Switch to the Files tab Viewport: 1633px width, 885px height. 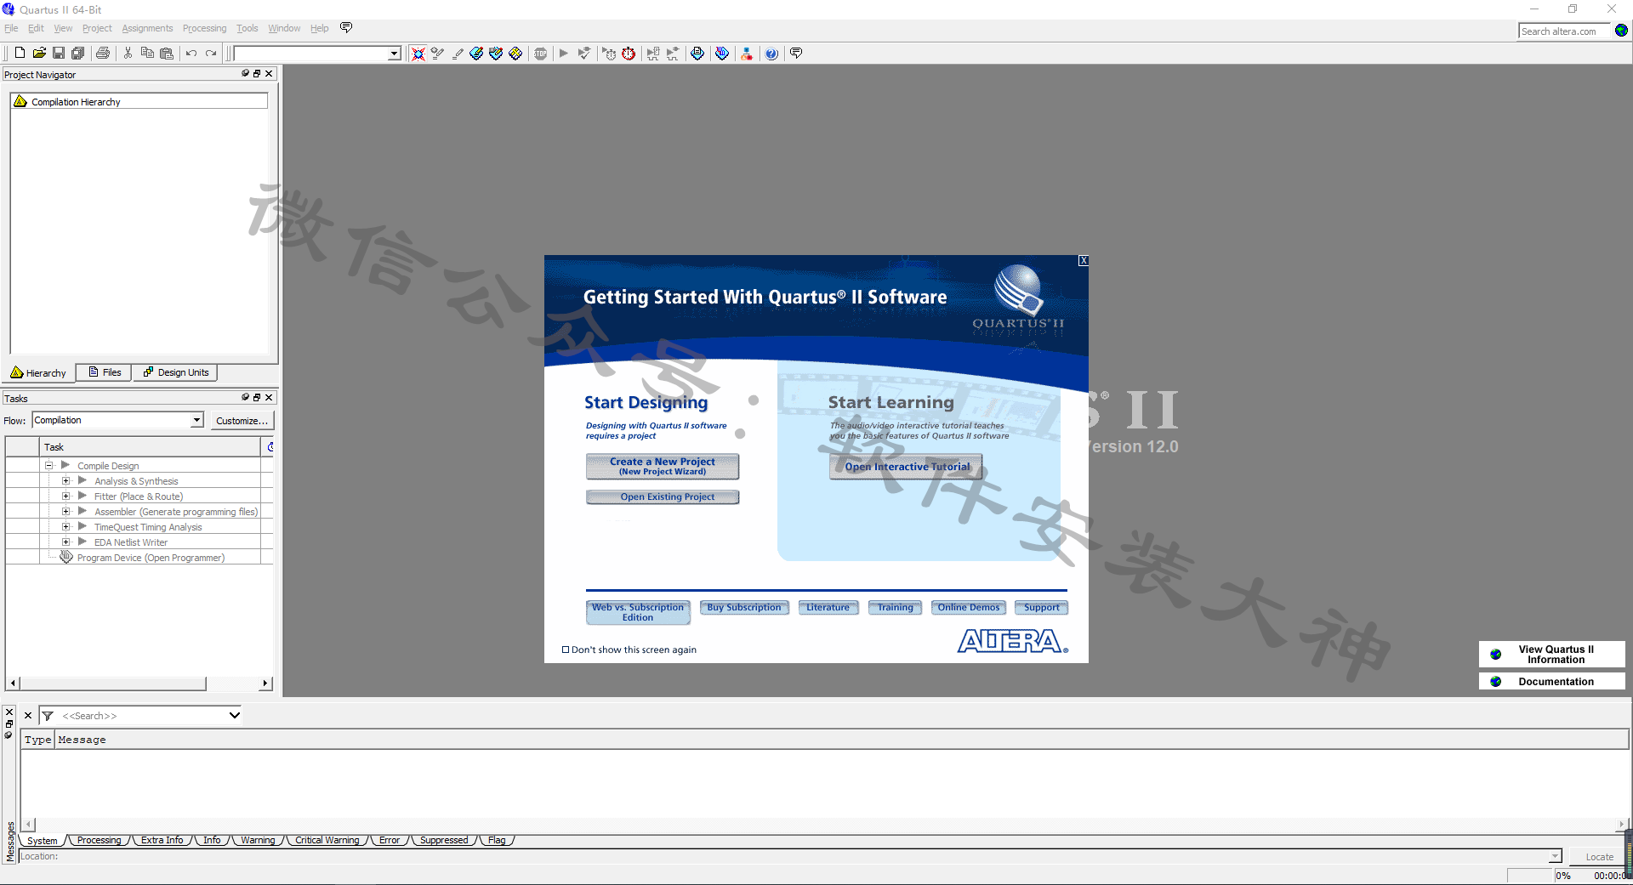[105, 372]
